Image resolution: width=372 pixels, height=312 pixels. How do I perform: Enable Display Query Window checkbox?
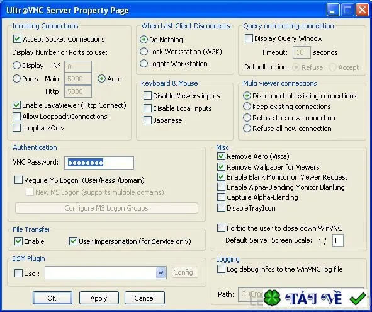tap(249, 38)
